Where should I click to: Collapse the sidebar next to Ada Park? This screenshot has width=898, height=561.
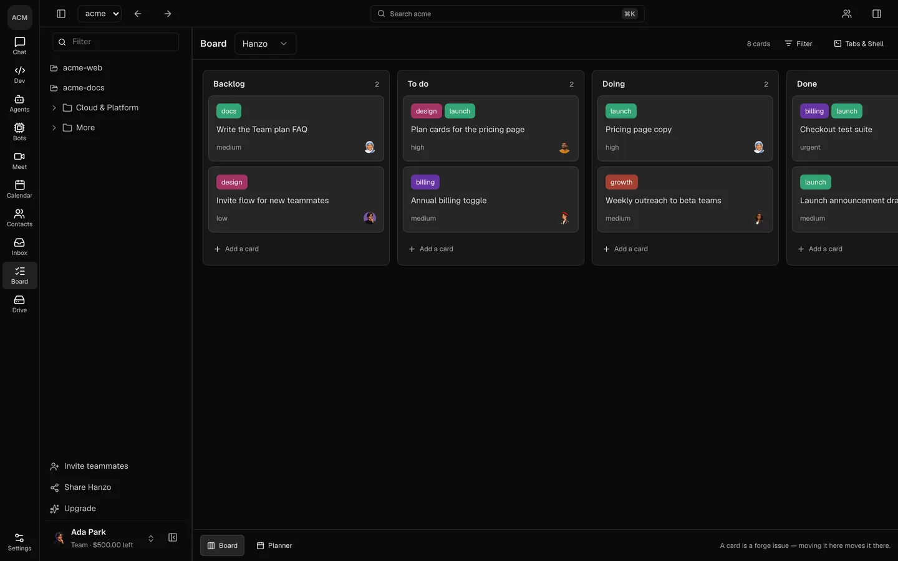coord(173,537)
